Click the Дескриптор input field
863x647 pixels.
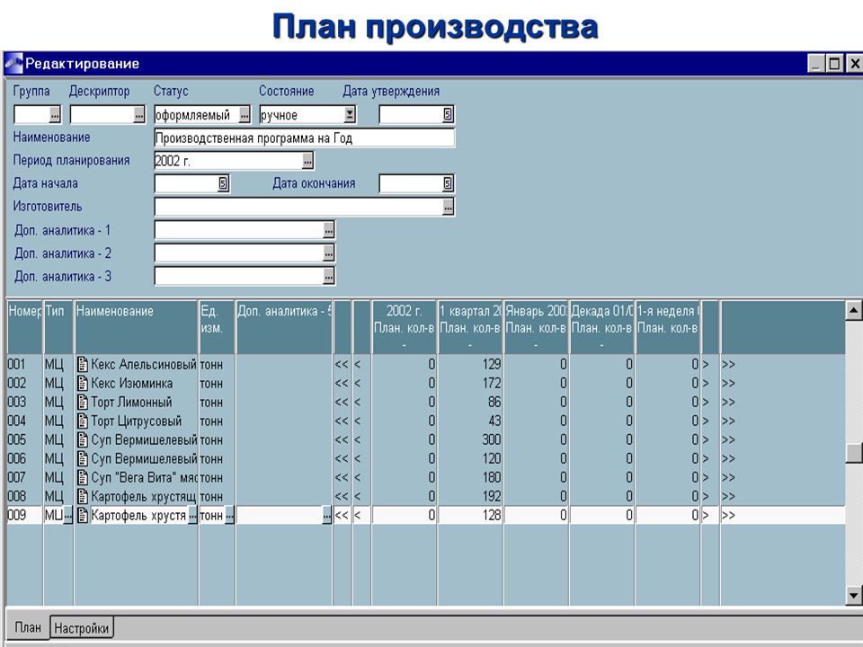(x=102, y=115)
